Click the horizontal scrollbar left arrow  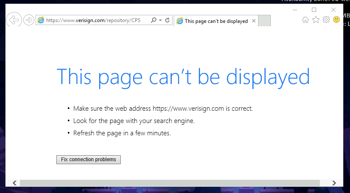14,183
